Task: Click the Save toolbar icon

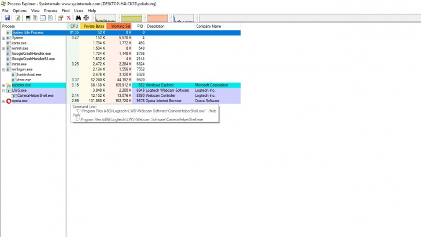Action: coord(8,18)
